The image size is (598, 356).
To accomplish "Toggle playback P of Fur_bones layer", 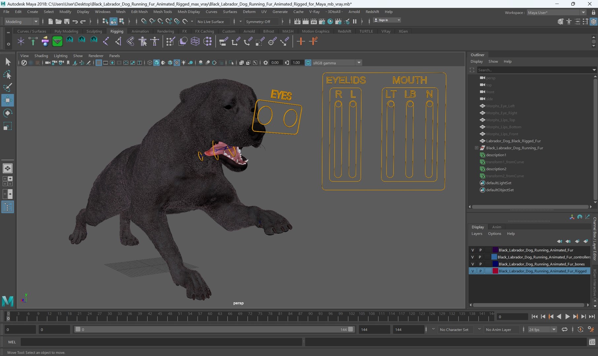I will [x=480, y=264].
